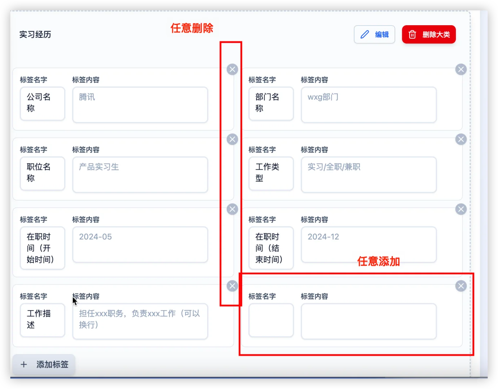Remove the 工作描述 tag via X icon
Viewport: 498px width, 389px height.
click(232, 286)
